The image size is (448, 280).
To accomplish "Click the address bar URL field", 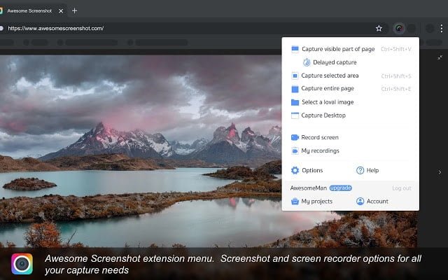I will click(188, 28).
